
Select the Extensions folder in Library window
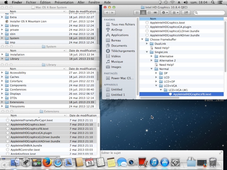point(48,102)
